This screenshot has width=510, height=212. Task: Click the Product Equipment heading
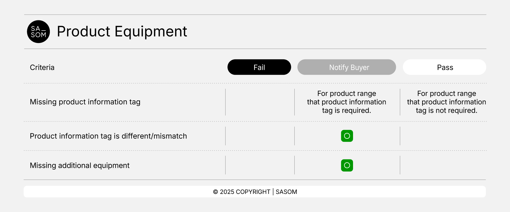click(122, 31)
